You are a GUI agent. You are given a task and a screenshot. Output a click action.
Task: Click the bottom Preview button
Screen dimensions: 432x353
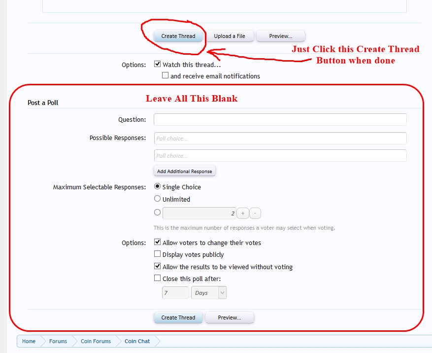click(230, 318)
